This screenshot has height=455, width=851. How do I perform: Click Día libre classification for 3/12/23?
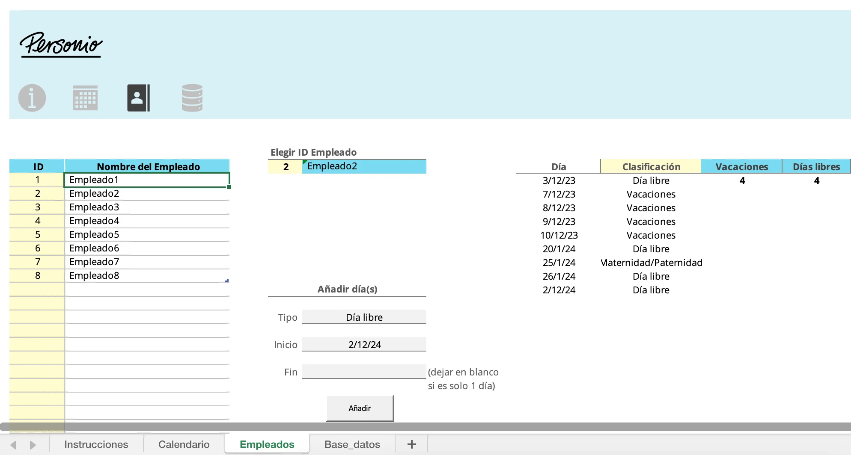[x=651, y=180]
